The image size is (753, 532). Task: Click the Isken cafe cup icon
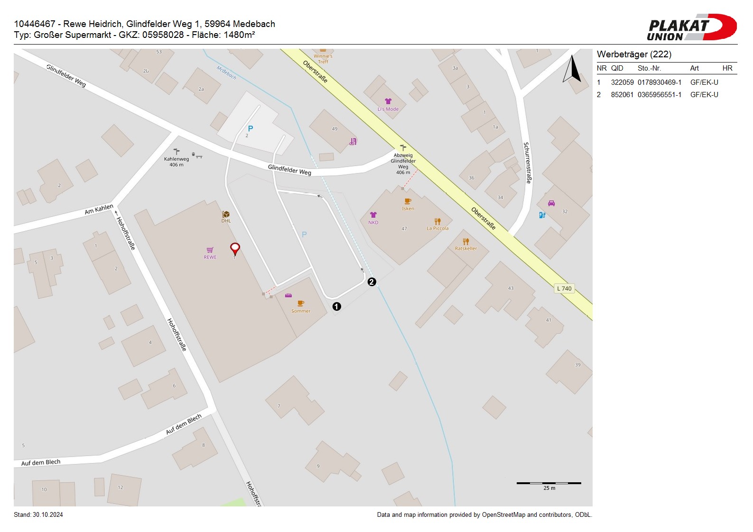tap(408, 202)
